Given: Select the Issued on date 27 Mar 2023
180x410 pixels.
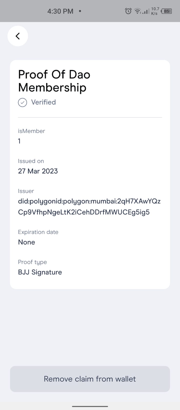Looking at the screenshot, I should [x=38, y=171].
